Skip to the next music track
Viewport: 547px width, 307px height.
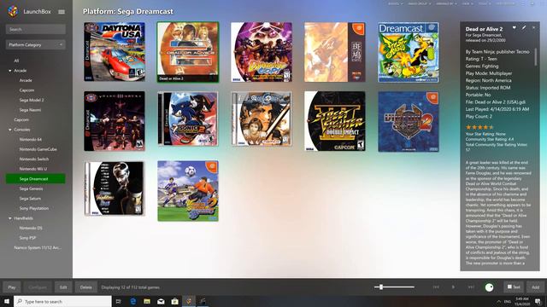[x=471, y=287]
